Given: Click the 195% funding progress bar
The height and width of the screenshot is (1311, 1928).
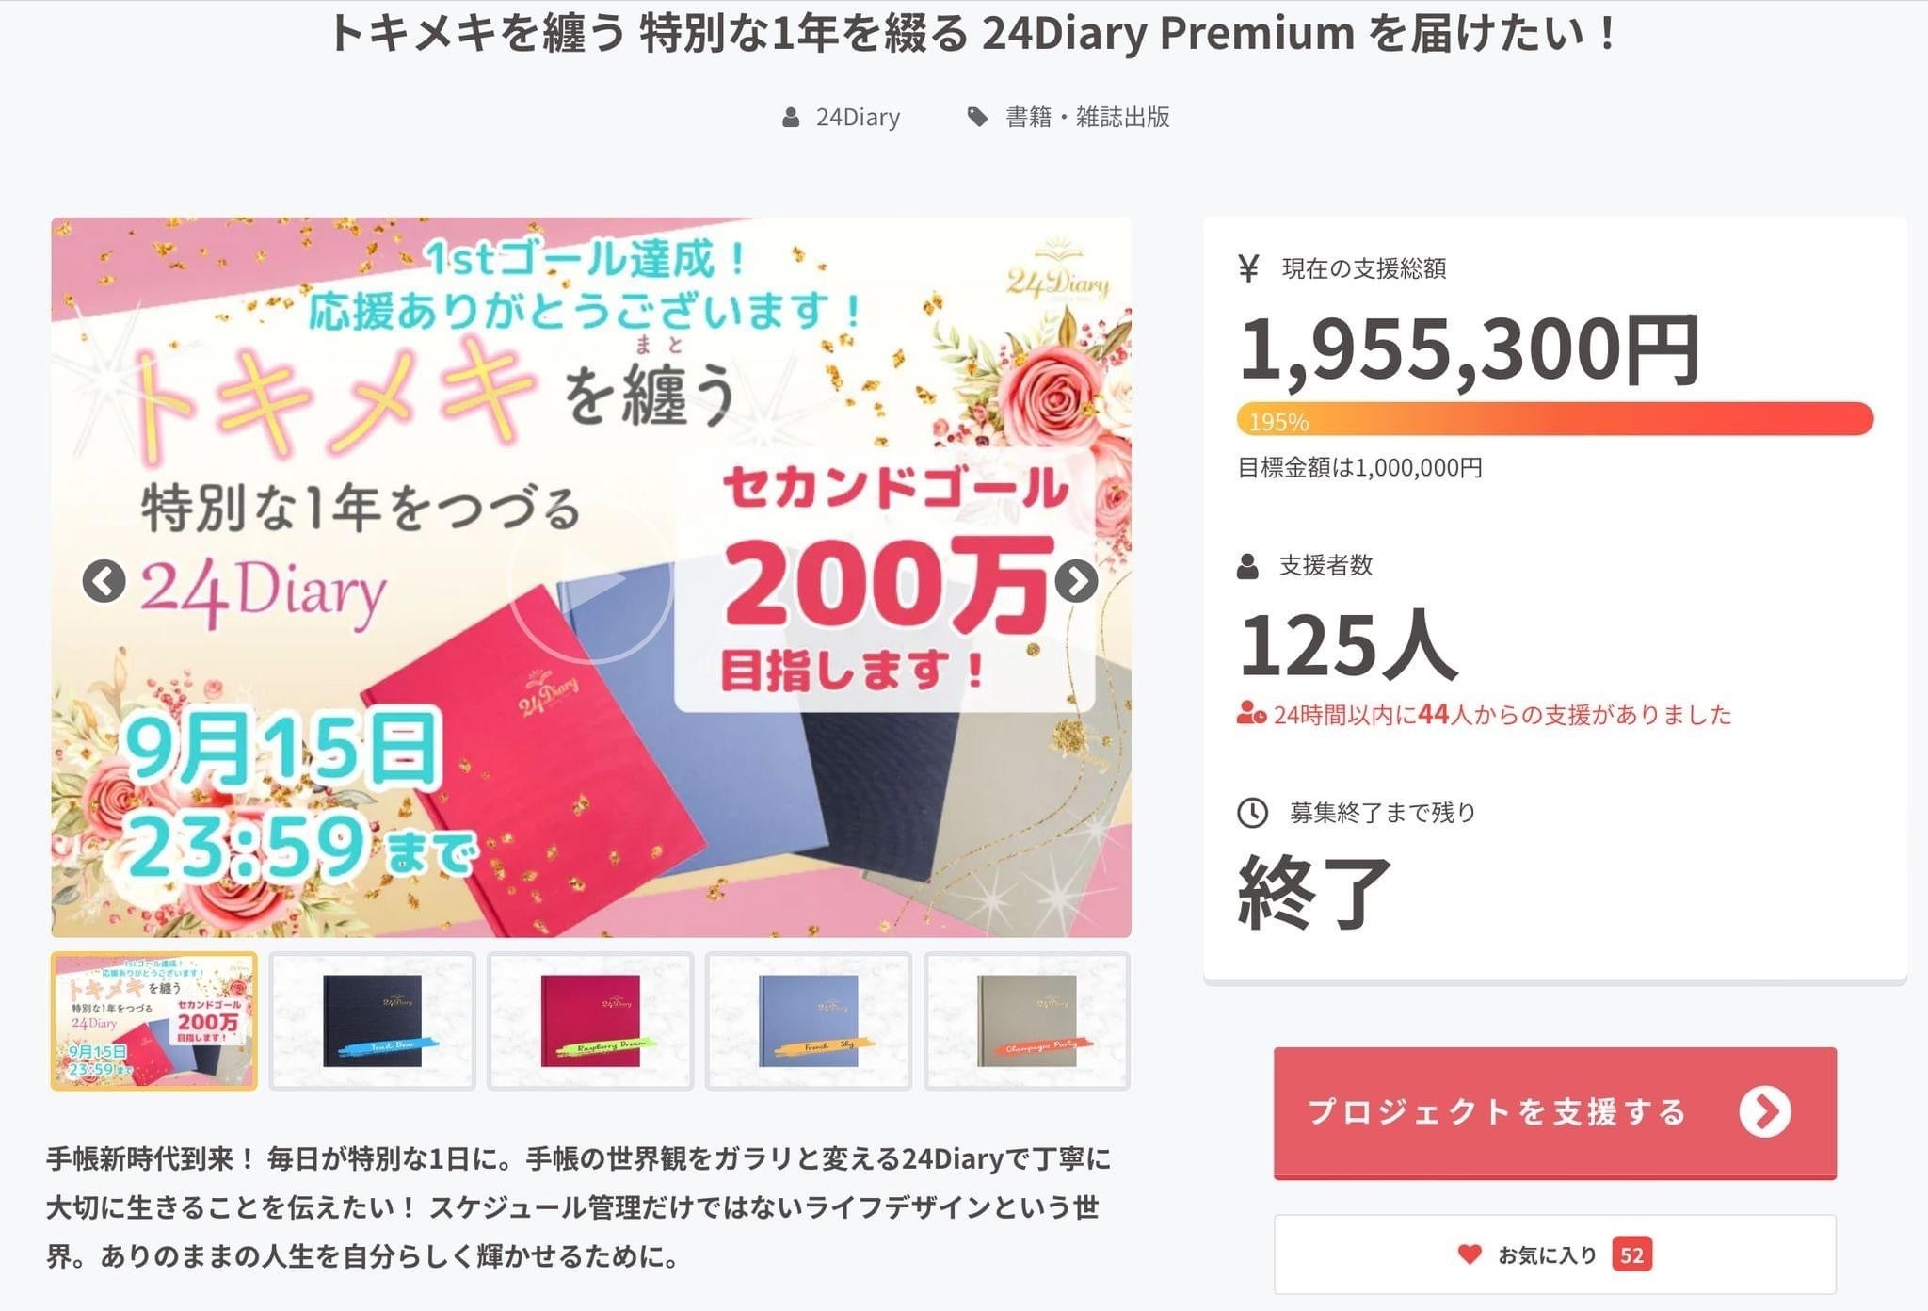Looking at the screenshot, I should tap(1554, 419).
